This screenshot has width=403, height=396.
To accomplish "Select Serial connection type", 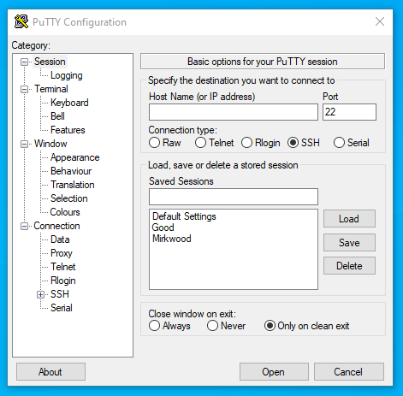I will [339, 143].
